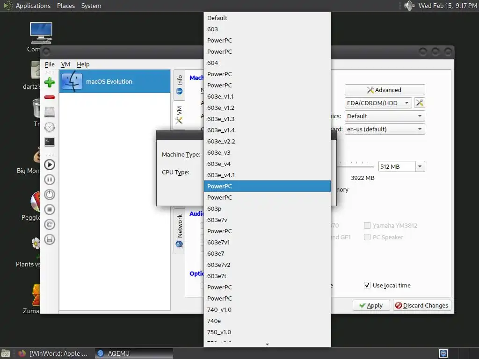Choose Default in the CPU list
This screenshot has width=479, height=359.
(x=267, y=18)
